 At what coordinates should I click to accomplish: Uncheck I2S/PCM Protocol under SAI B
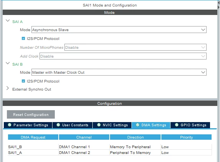pos(23,81)
